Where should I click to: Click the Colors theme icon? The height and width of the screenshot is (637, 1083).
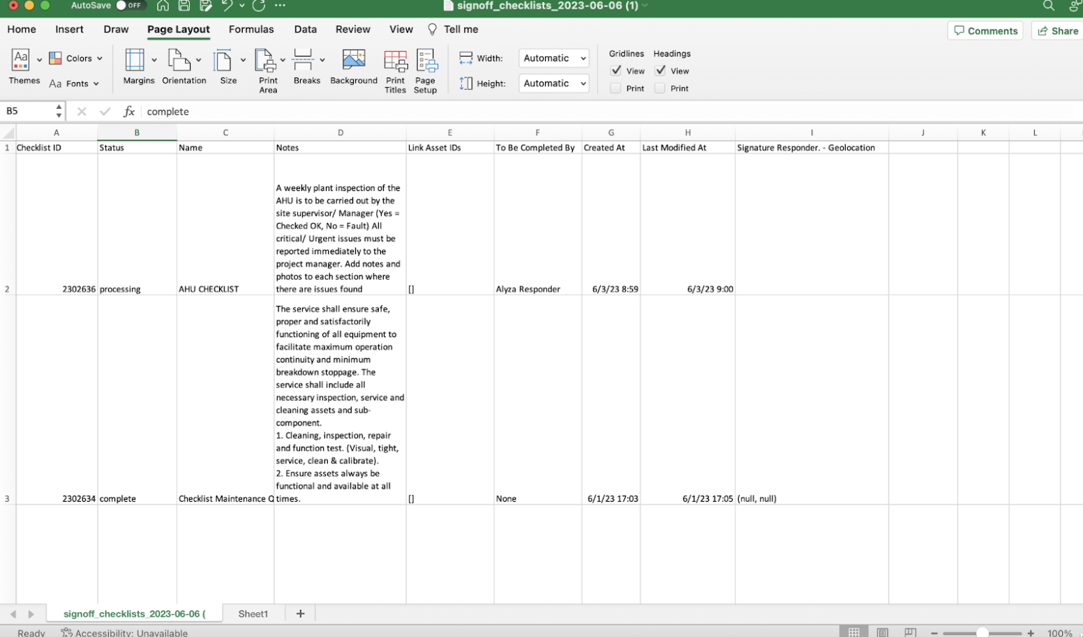(x=56, y=59)
